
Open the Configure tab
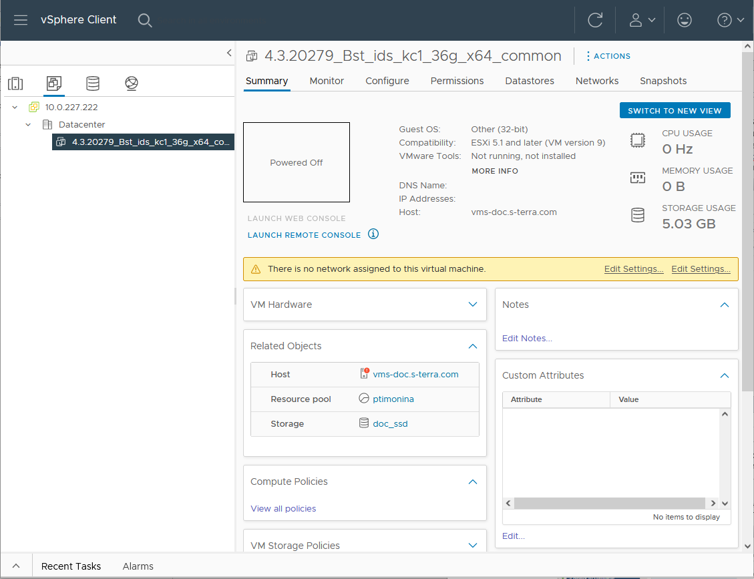(x=387, y=81)
